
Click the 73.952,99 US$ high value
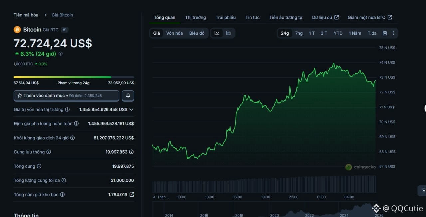(x=121, y=83)
